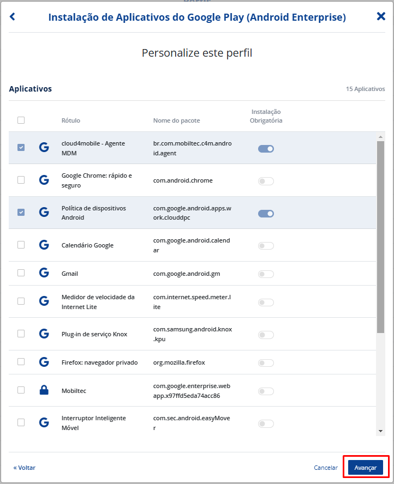
Task: Click the Google icon for Política de dispositivos Android
Action: pos(44,213)
